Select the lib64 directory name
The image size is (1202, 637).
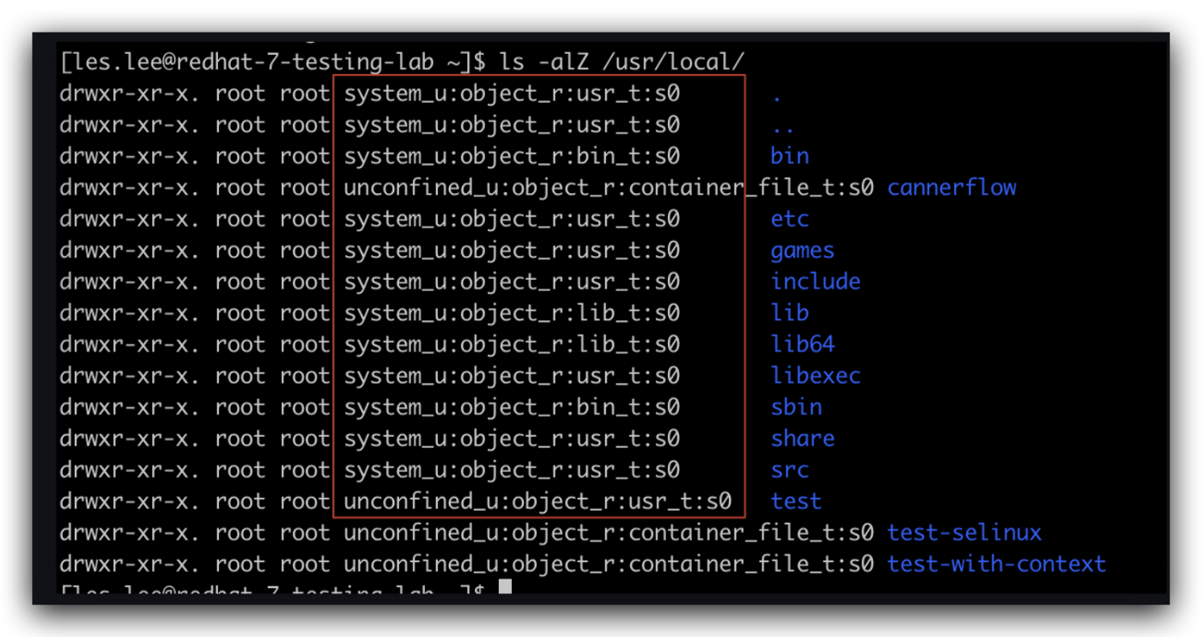[x=802, y=344]
